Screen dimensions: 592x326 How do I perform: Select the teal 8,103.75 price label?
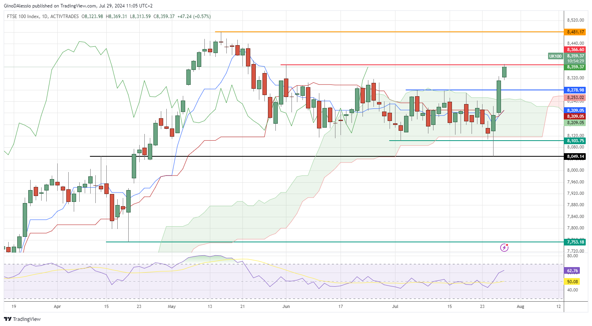(576, 141)
